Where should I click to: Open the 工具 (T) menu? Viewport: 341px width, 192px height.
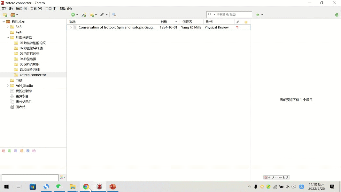(51, 9)
